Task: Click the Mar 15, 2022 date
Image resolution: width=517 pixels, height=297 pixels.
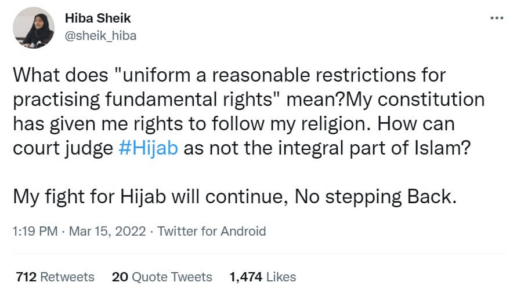Action: point(106,232)
